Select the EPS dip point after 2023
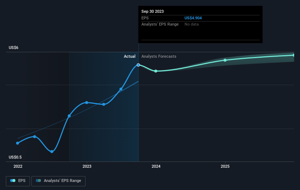This screenshot has height=190, width=300. [x=104, y=104]
